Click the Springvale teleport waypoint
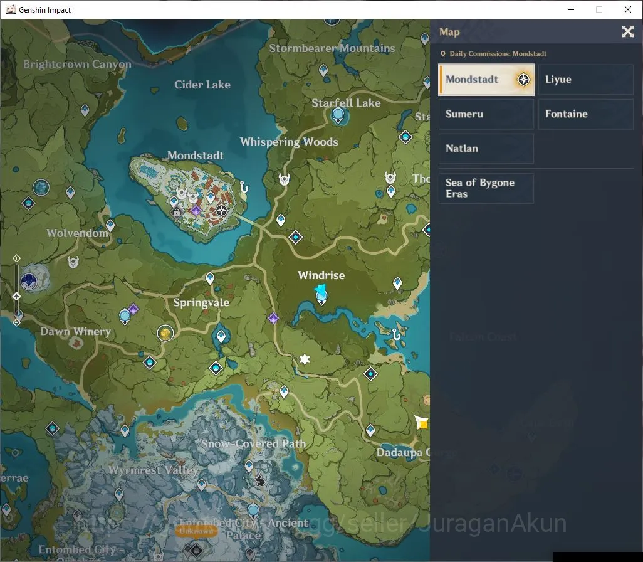Viewport: 643px width, 562px height. (210, 278)
